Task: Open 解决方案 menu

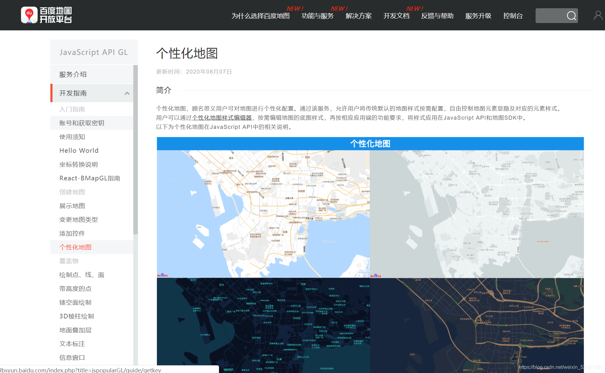Action: coord(358,16)
